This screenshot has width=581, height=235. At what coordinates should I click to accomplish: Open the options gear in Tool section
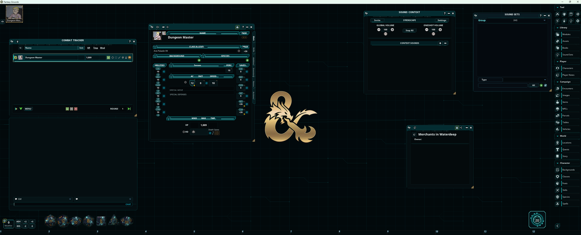[577, 21]
